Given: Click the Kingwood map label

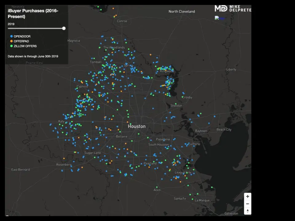Looking at the screenshot, I should 167,71.
